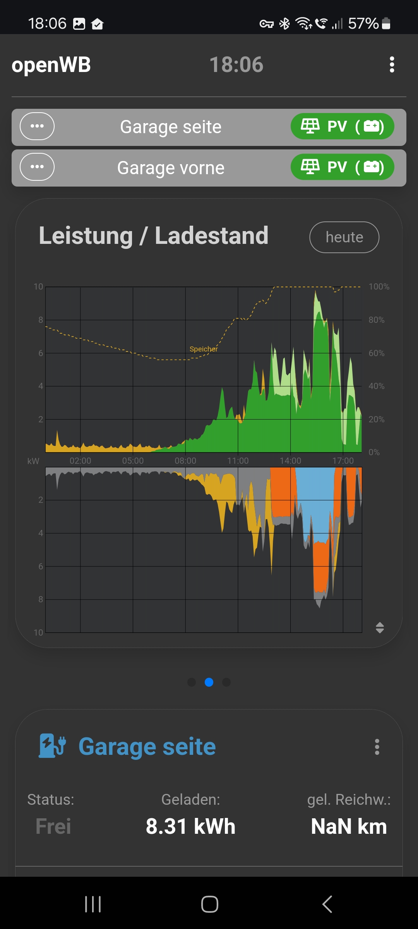Expand chart using up-down arrows icon

(380, 627)
